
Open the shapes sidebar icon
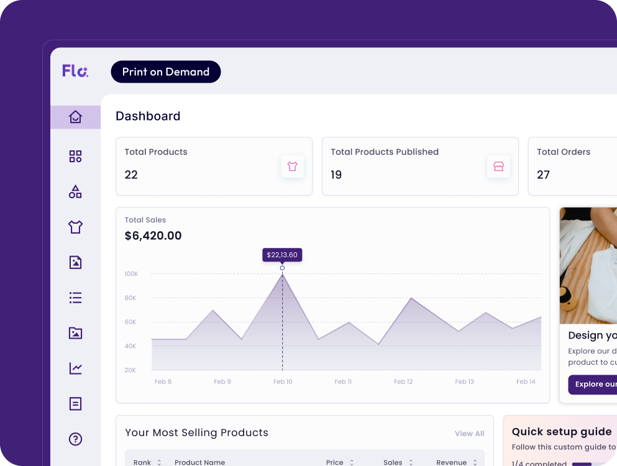pos(75,191)
